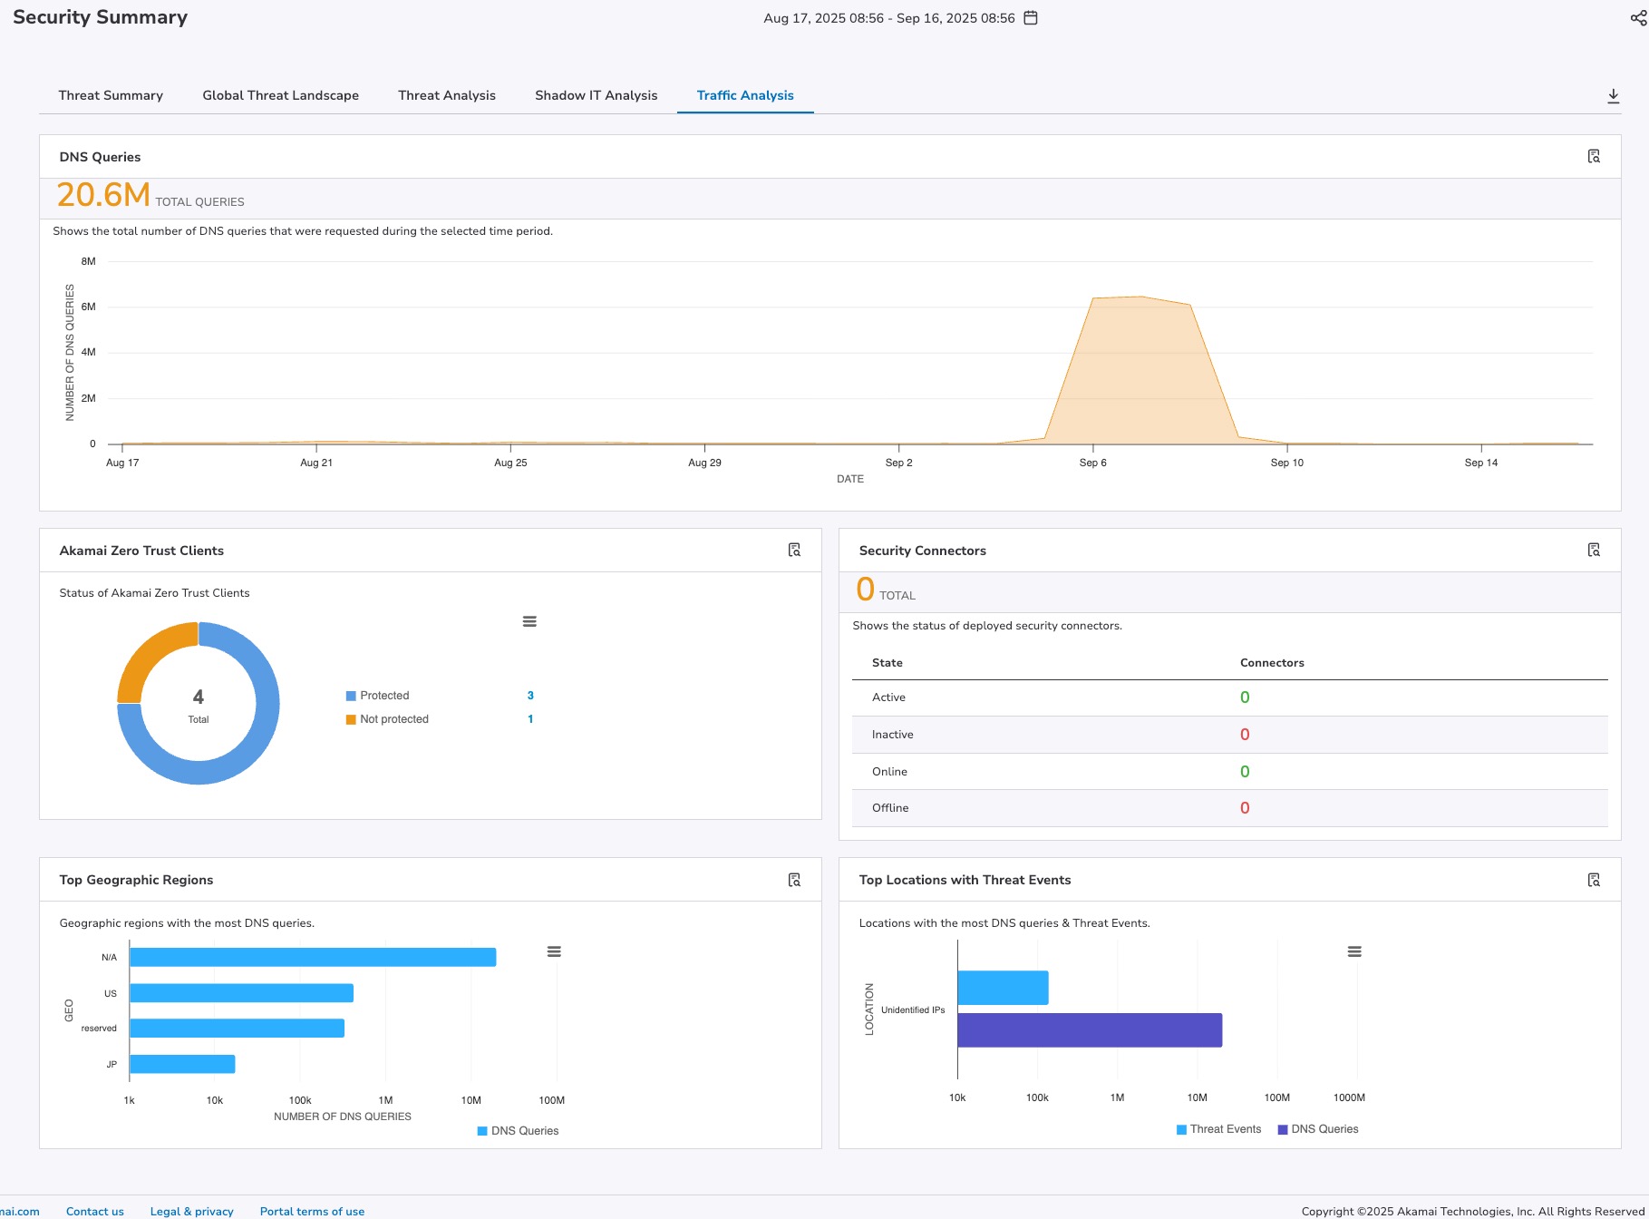The height and width of the screenshot is (1219, 1649).
Task: Open Akamai Zero Trust Clients report icon
Action: [794, 551]
